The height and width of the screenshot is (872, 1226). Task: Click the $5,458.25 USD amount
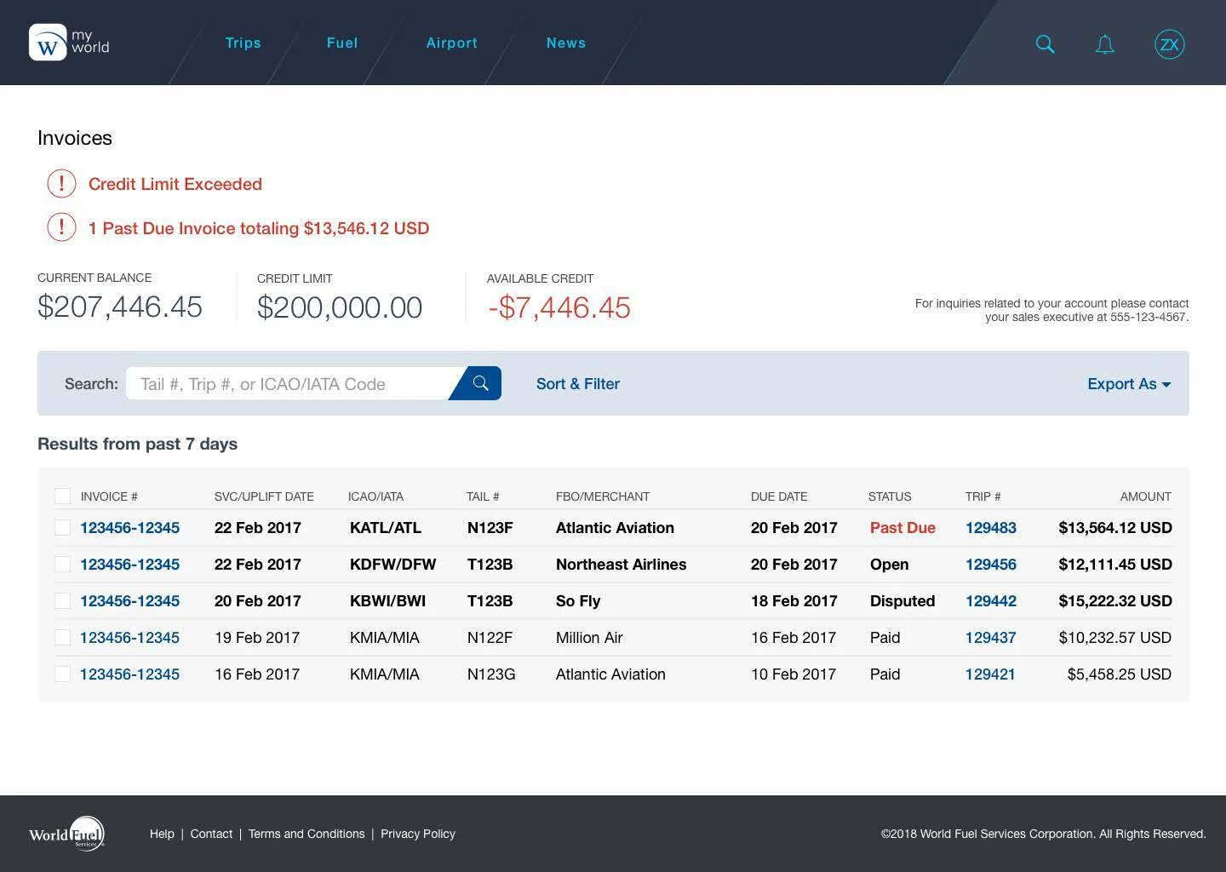pyautogui.click(x=1120, y=674)
